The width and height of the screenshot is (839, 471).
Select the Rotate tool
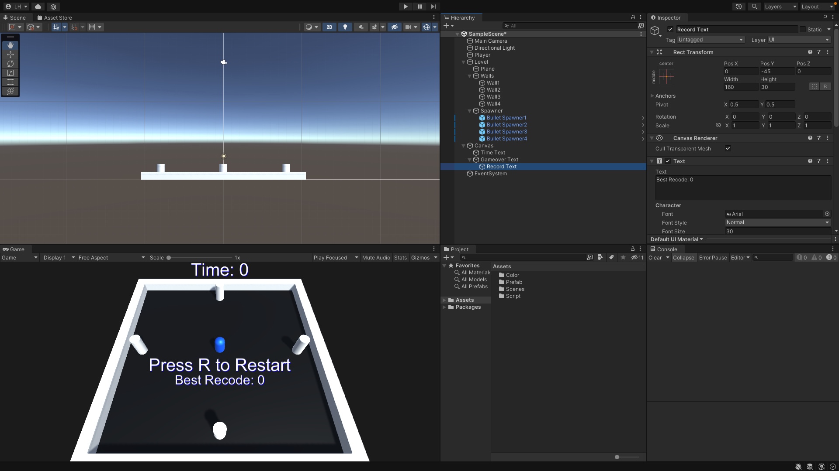point(10,64)
